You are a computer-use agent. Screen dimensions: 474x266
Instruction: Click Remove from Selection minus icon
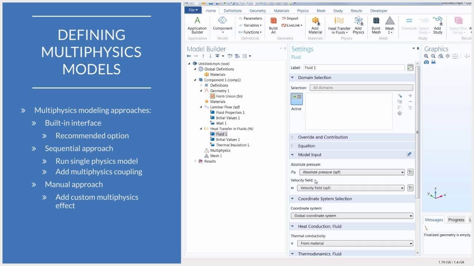click(x=410, y=102)
